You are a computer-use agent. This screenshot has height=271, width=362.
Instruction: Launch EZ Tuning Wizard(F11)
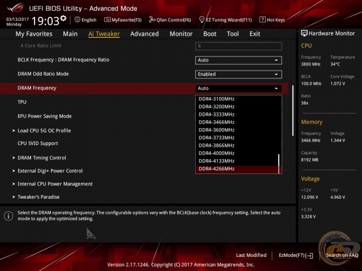pos(225,20)
